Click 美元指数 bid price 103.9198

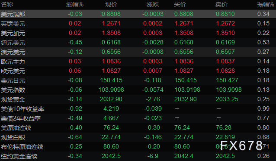[187, 90]
